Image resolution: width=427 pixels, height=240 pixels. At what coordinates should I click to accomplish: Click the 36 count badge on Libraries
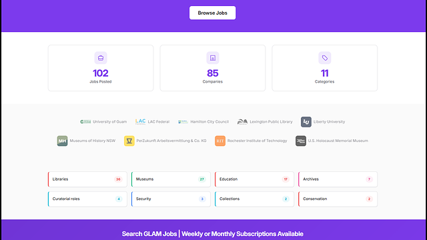tap(118, 179)
